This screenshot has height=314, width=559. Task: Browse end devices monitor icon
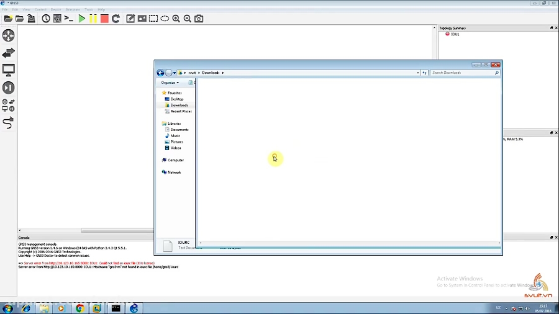coord(9,70)
